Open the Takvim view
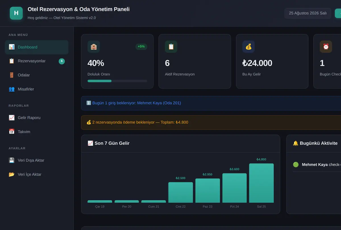 [x=37, y=132]
